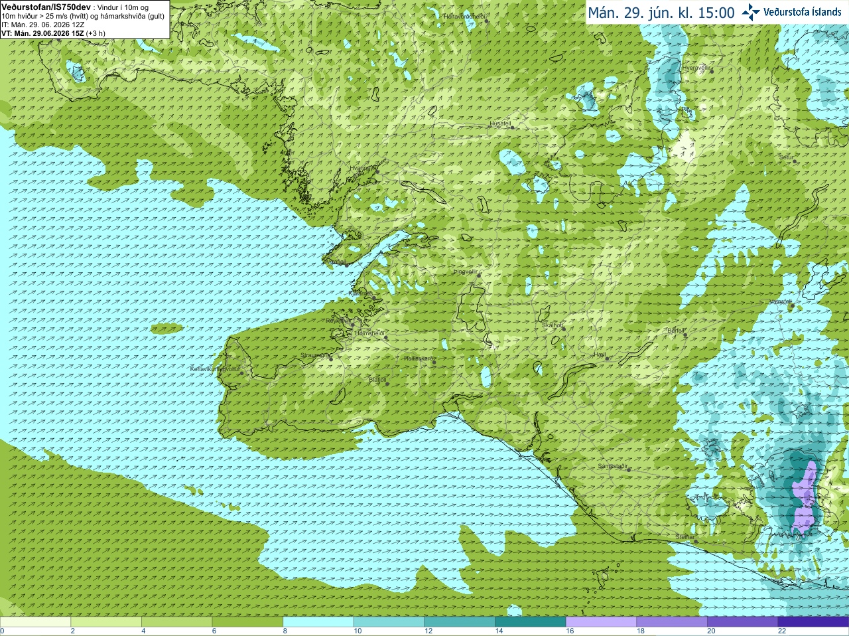Click the Hveravellir station dot
849x636 pixels.
pos(712,70)
